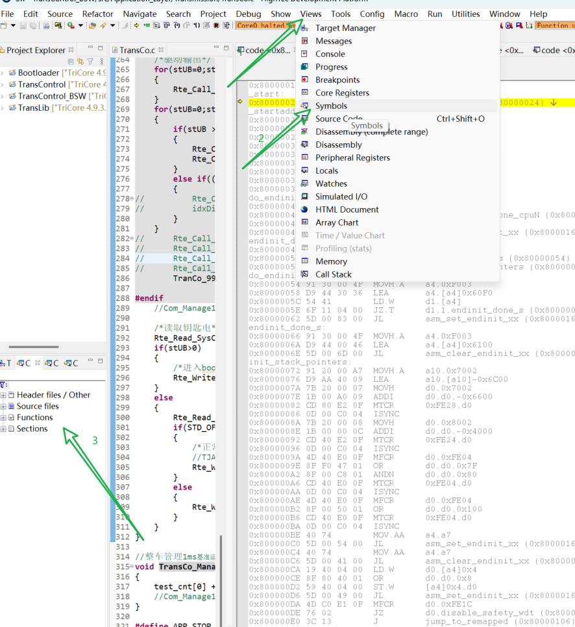This screenshot has height=627, width=575.
Task: Click the Core0 halted status field
Action: pos(266,25)
